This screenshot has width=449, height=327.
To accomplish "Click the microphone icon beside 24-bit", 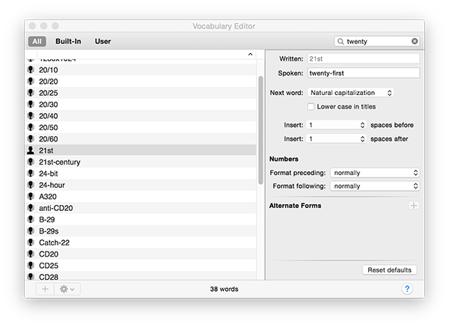I will [x=31, y=174].
